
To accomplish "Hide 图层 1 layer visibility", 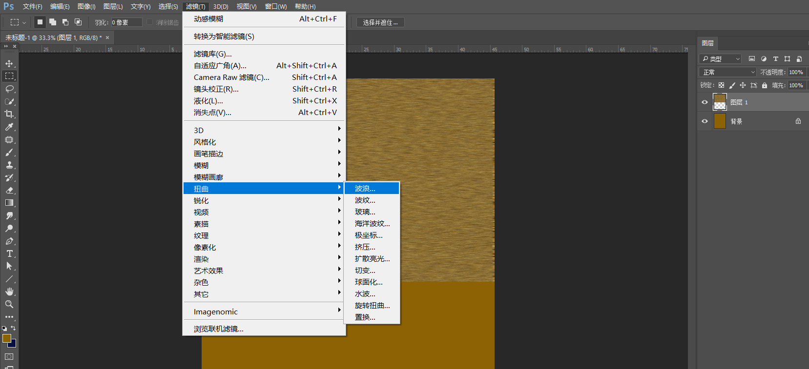I will coord(705,102).
